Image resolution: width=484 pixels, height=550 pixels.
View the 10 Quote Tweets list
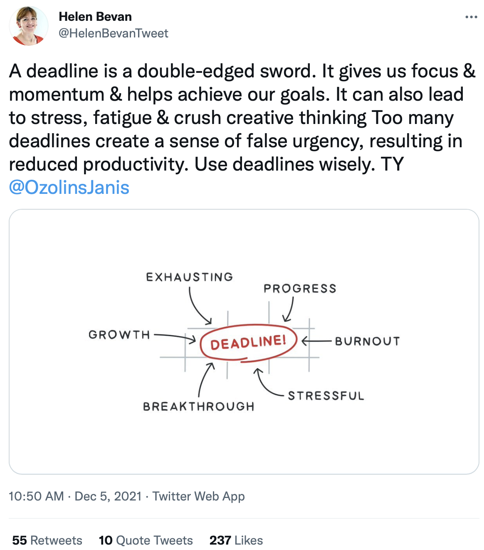146,540
